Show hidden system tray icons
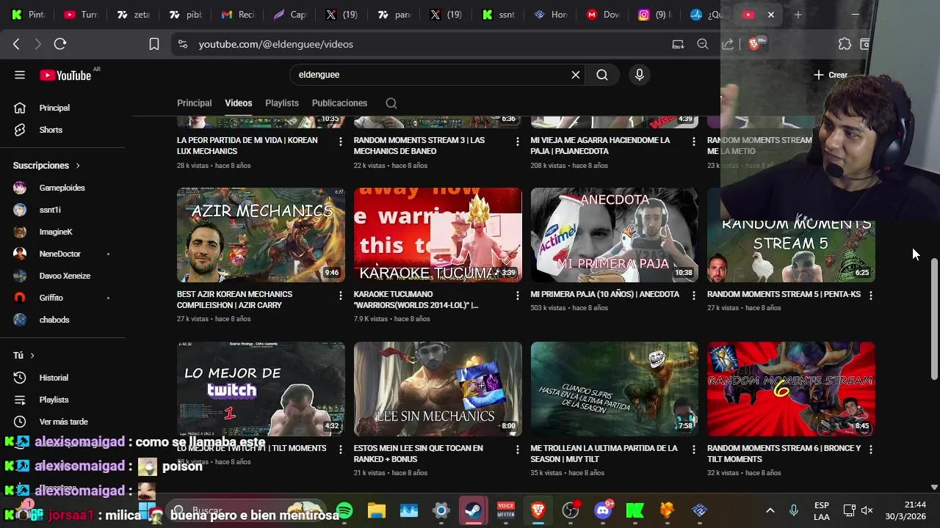The height and width of the screenshot is (528, 940). pyautogui.click(x=770, y=510)
